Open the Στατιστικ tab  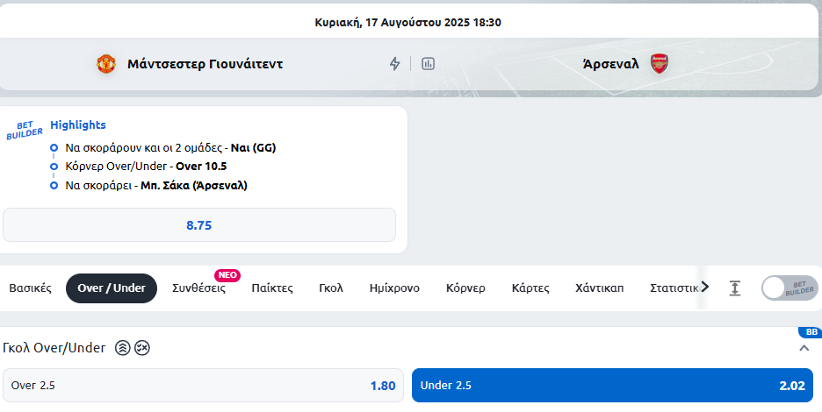tap(674, 288)
